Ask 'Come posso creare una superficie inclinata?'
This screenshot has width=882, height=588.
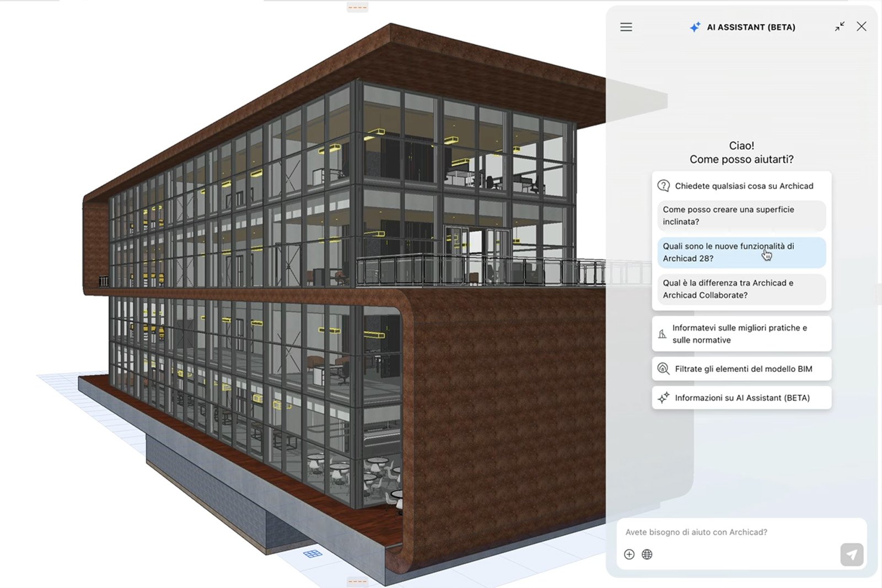pyautogui.click(x=741, y=215)
